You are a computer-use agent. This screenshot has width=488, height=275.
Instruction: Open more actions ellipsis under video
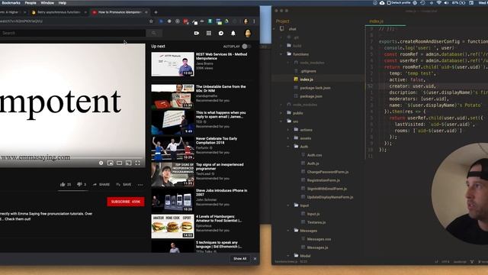tap(140, 185)
